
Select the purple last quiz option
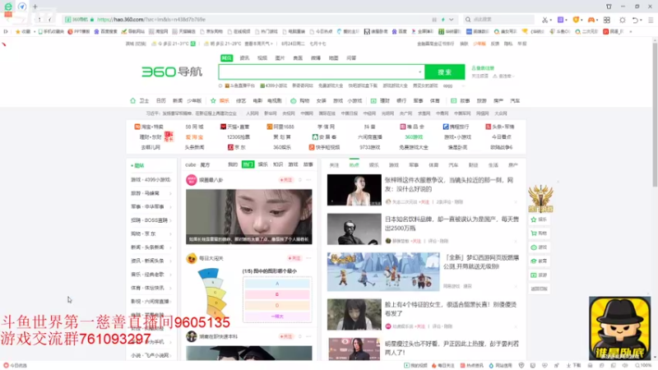click(277, 317)
